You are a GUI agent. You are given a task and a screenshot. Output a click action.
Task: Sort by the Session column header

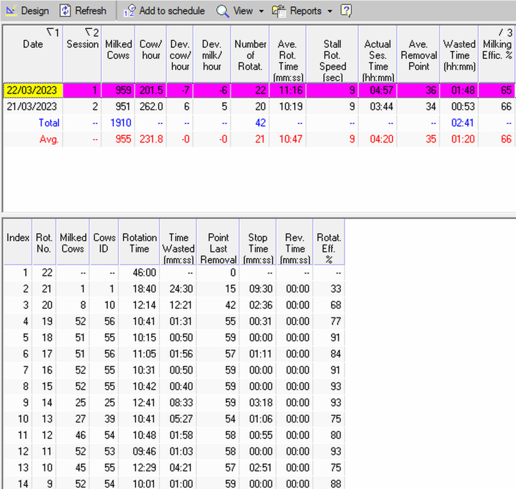(82, 44)
